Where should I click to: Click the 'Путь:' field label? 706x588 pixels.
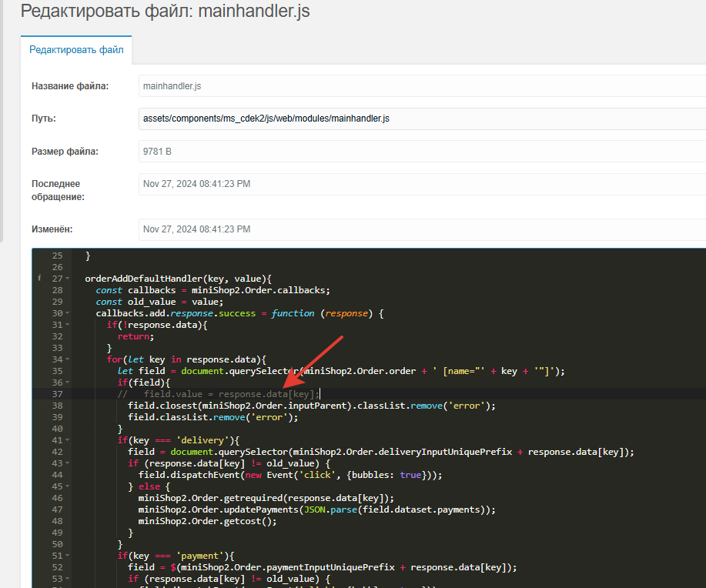click(44, 119)
